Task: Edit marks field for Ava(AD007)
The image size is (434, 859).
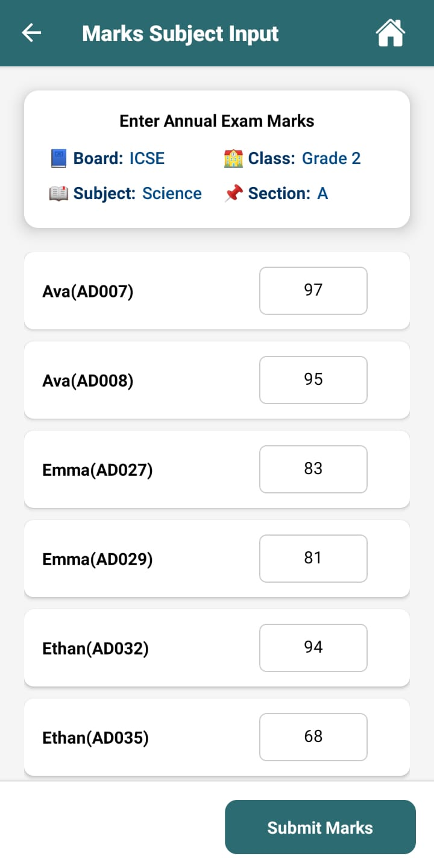Action: pos(313,291)
